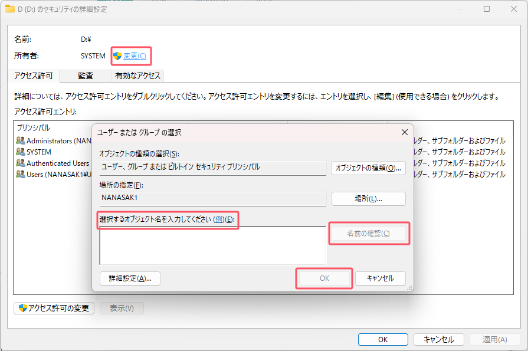Select the Users (NANASAK1) group icon
528x351 pixels.
coord(21,174)
